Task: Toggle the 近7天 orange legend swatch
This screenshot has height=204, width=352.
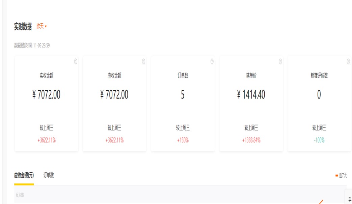Action: [x=336, y=176]
